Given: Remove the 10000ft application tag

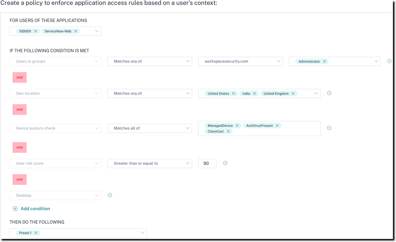Looking at the screenshot, I should click(x=35, y=31).
